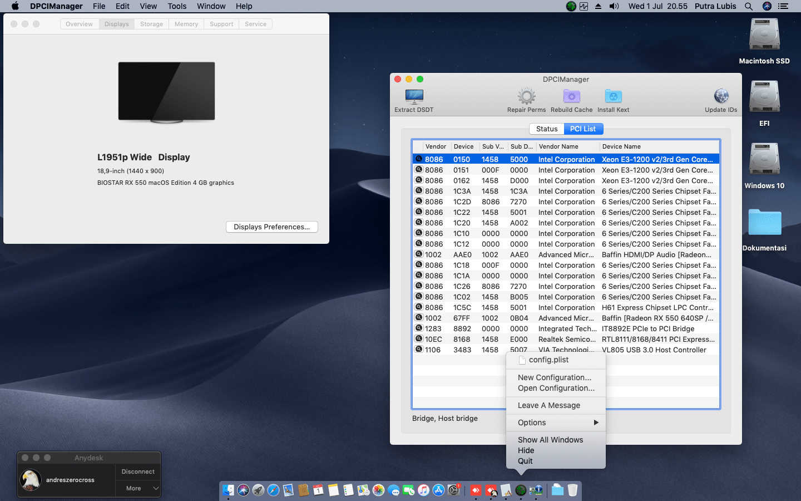This screenshot has height=501, width=801.
Task: Open System Preferences from the Dock
Action: click(x=452, y=490)
